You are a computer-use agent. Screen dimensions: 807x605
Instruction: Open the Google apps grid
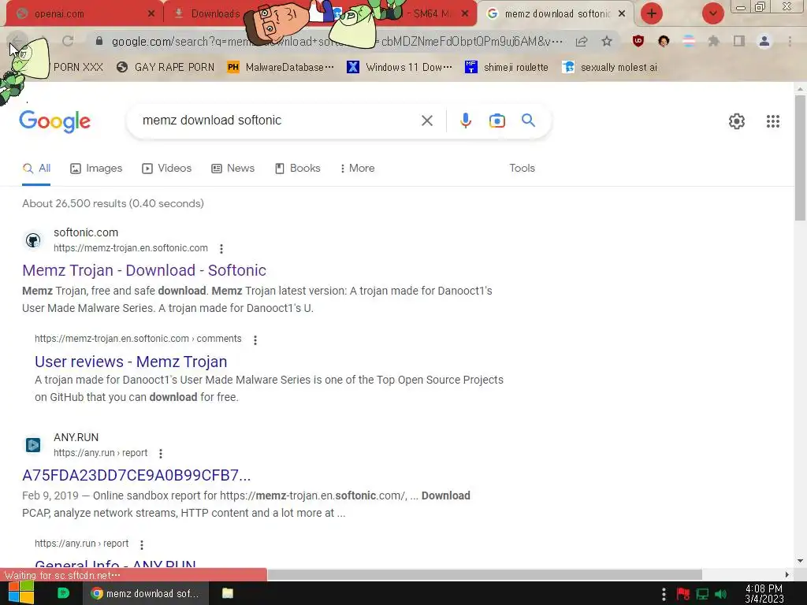772,121
